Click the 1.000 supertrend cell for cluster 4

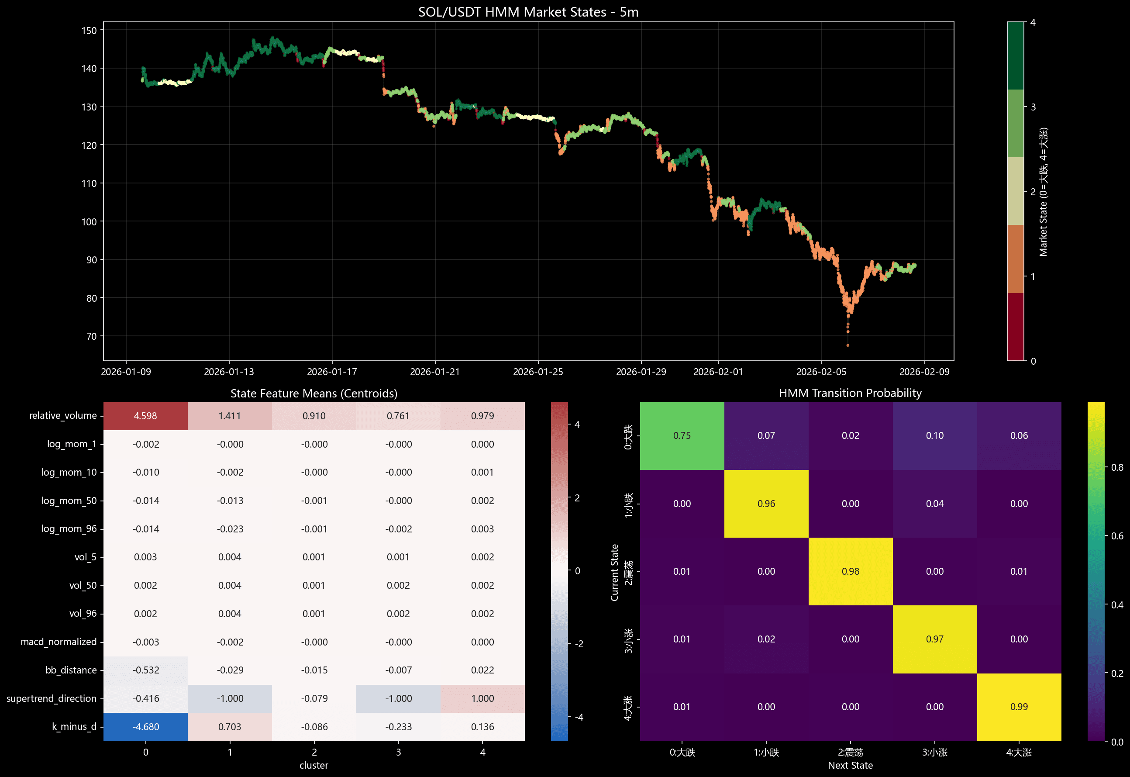[482, 698]
